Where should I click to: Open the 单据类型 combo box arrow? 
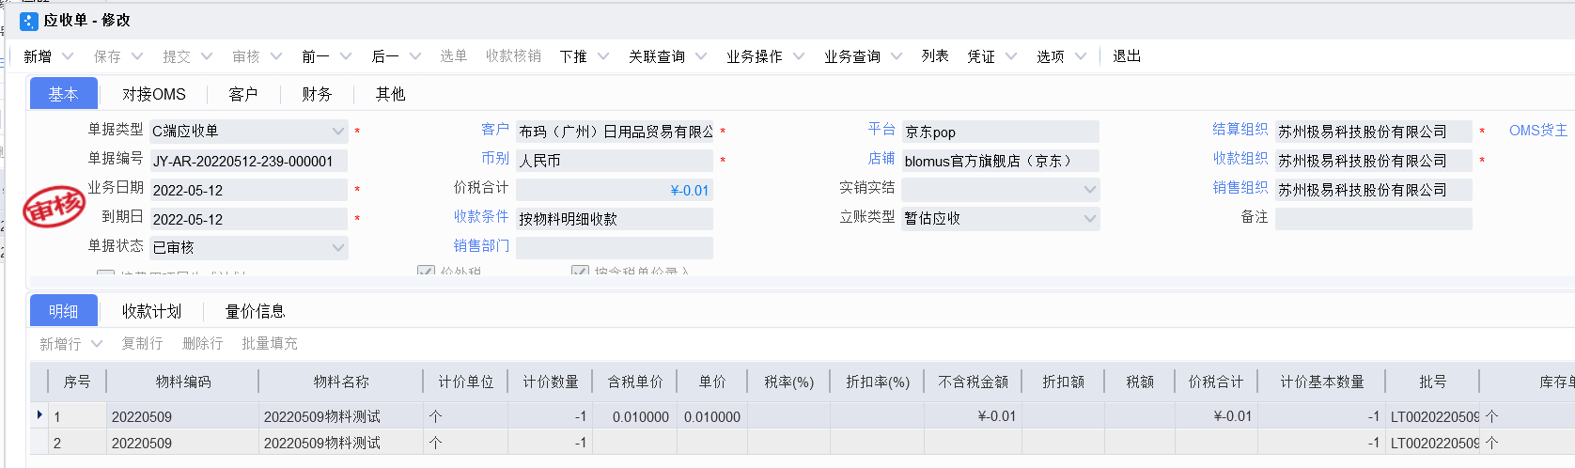338,132
